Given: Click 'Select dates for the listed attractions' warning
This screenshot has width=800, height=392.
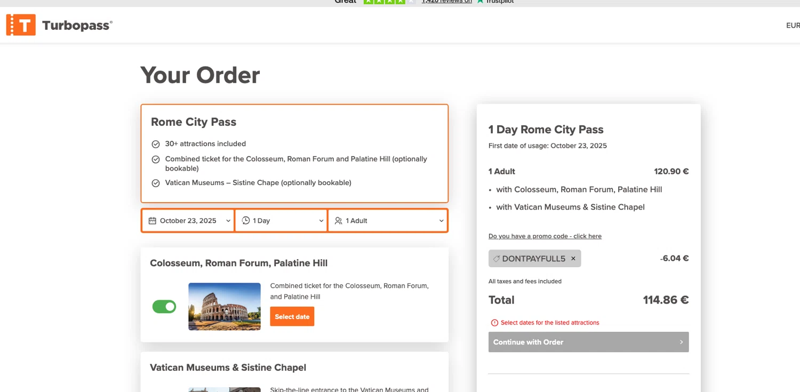Looking at the screenshot, I should (550, 323).
